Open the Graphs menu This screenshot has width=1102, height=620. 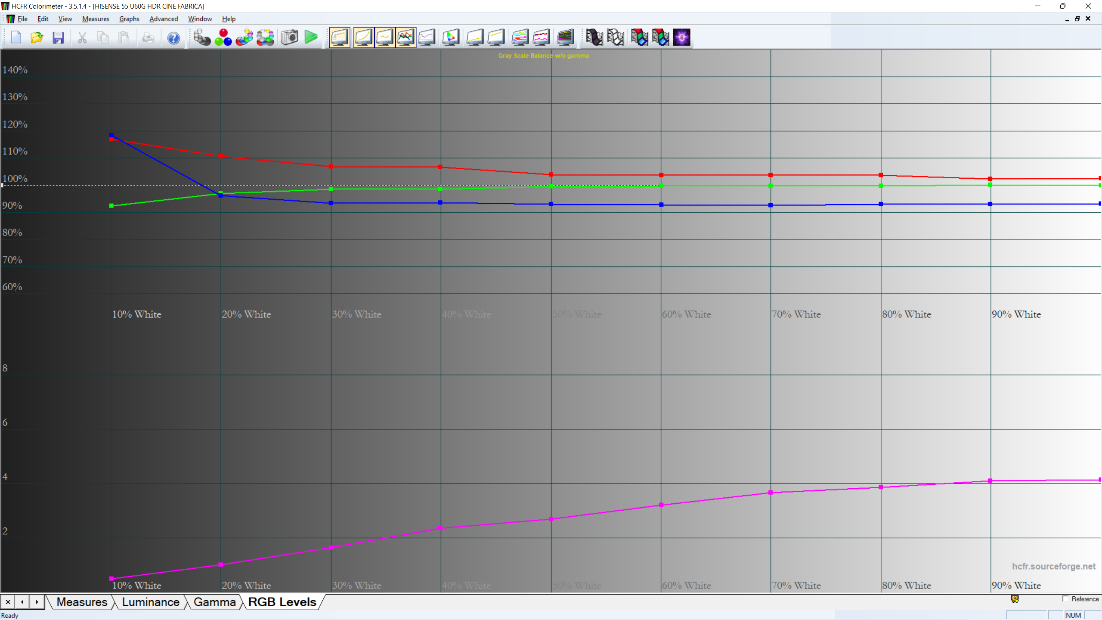[x=129, y=19]
